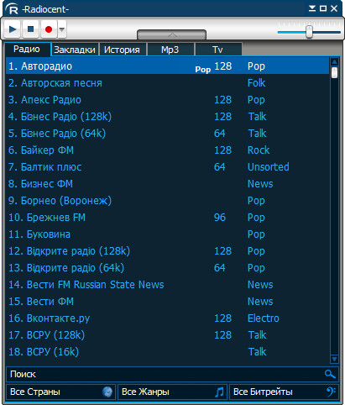Select station 16. Вконтакте.ру

(x=167, y=318)
